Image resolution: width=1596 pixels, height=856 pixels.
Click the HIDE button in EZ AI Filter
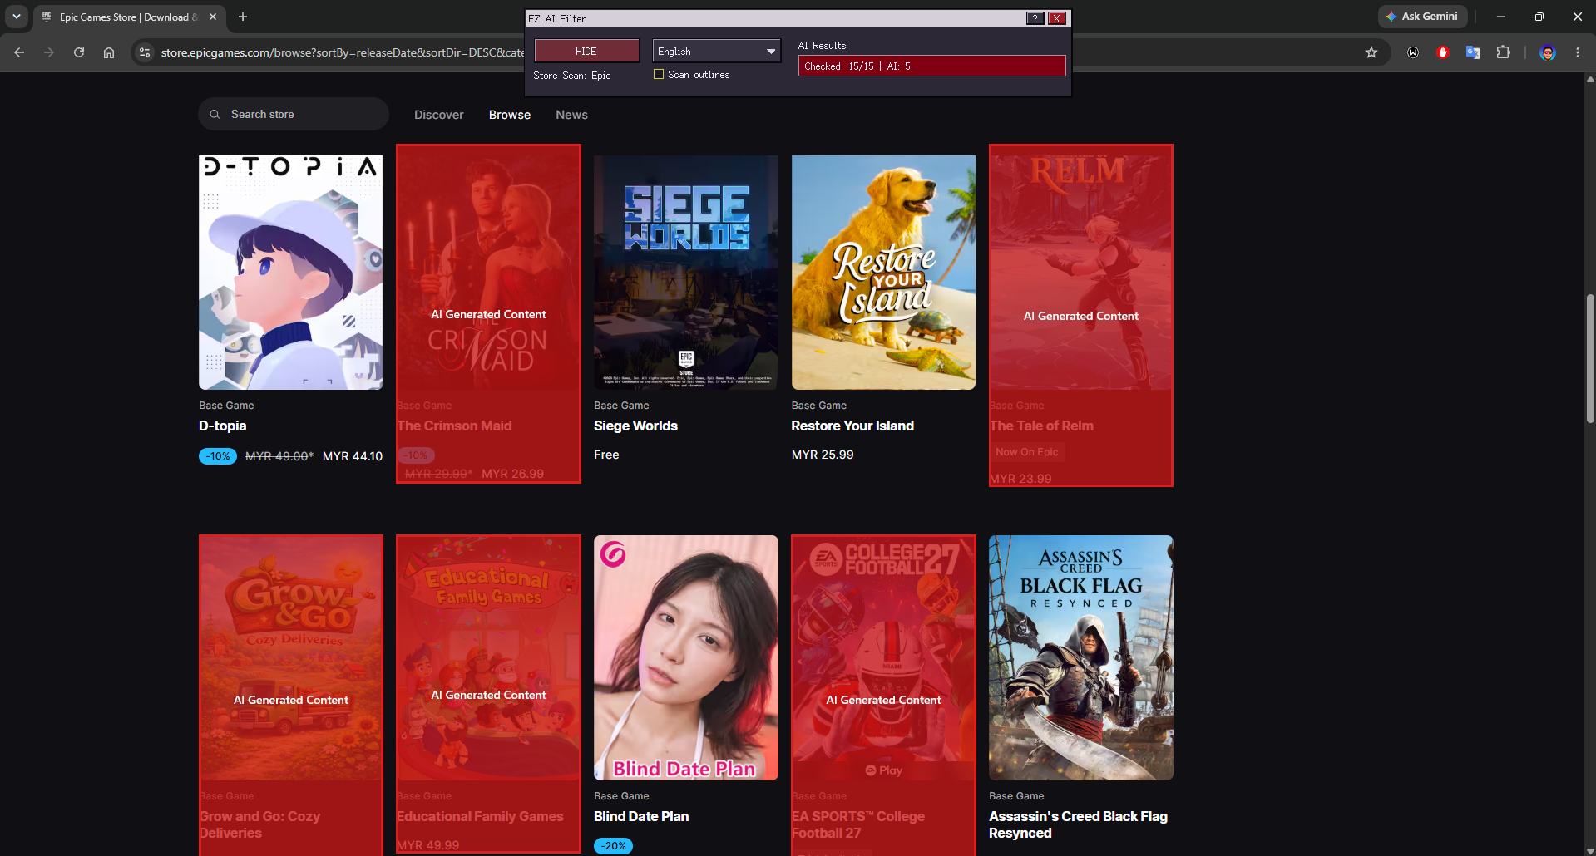coord(586,51)
